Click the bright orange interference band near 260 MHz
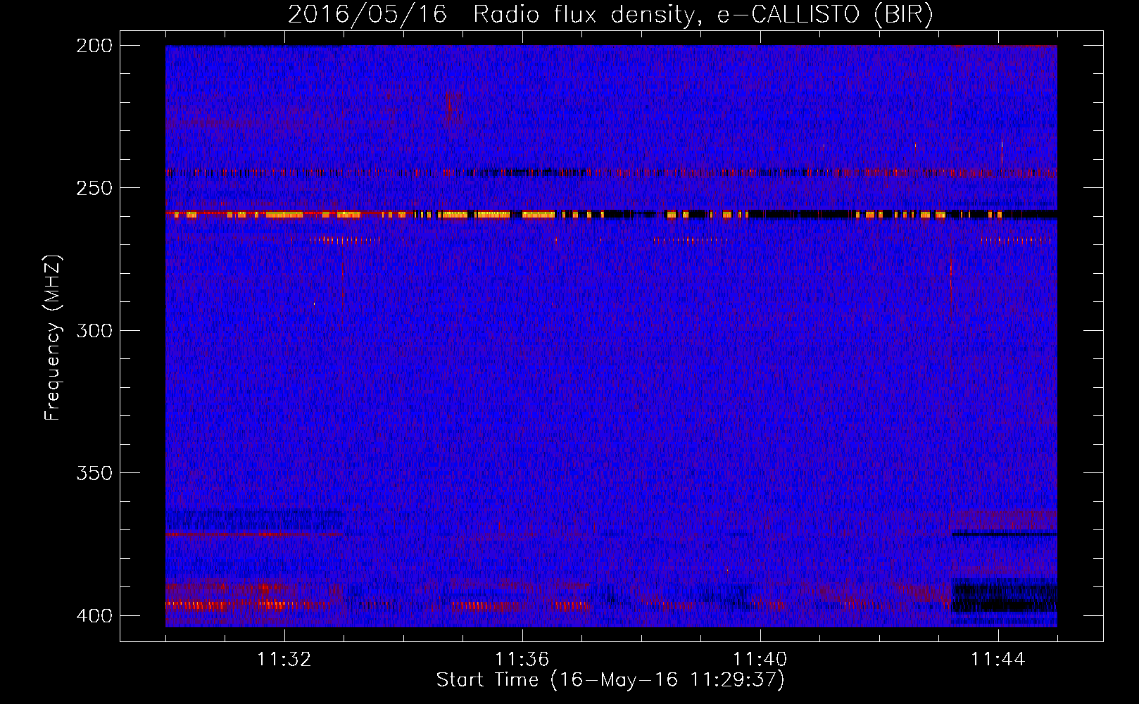 (x=611, y=214)
